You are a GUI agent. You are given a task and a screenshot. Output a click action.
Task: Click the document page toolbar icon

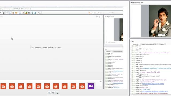point(20,13)
